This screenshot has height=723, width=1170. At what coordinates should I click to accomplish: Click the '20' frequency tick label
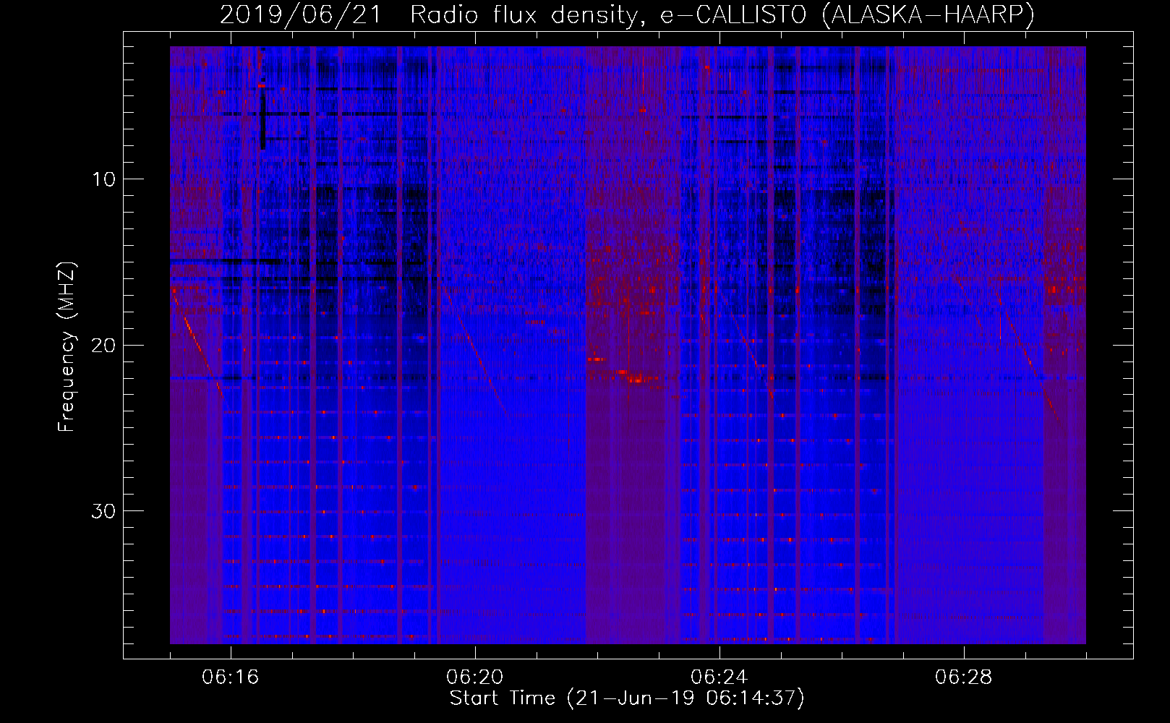click(x=104, y=345)
